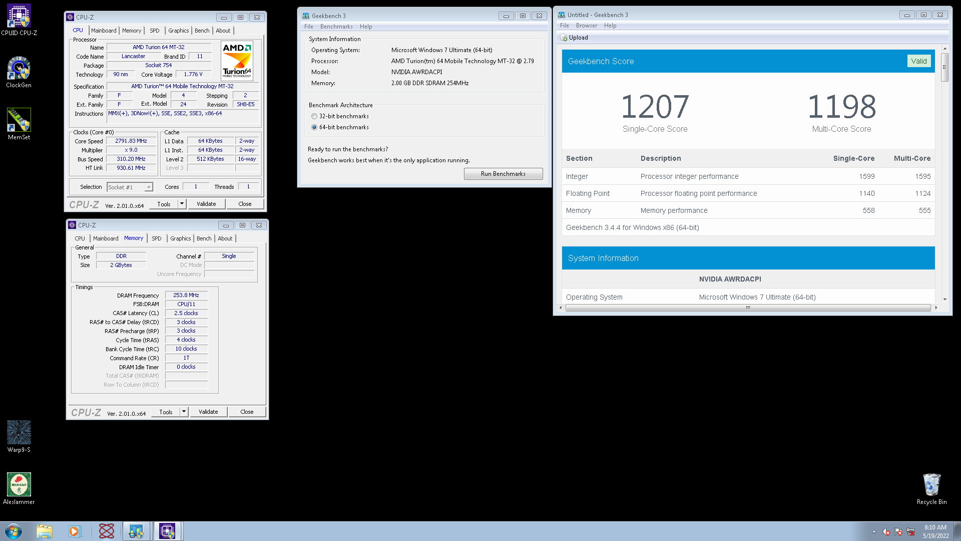Open the CPUID CPU-Z desktop icon
The image size is (961, 541).
[19, 20]
